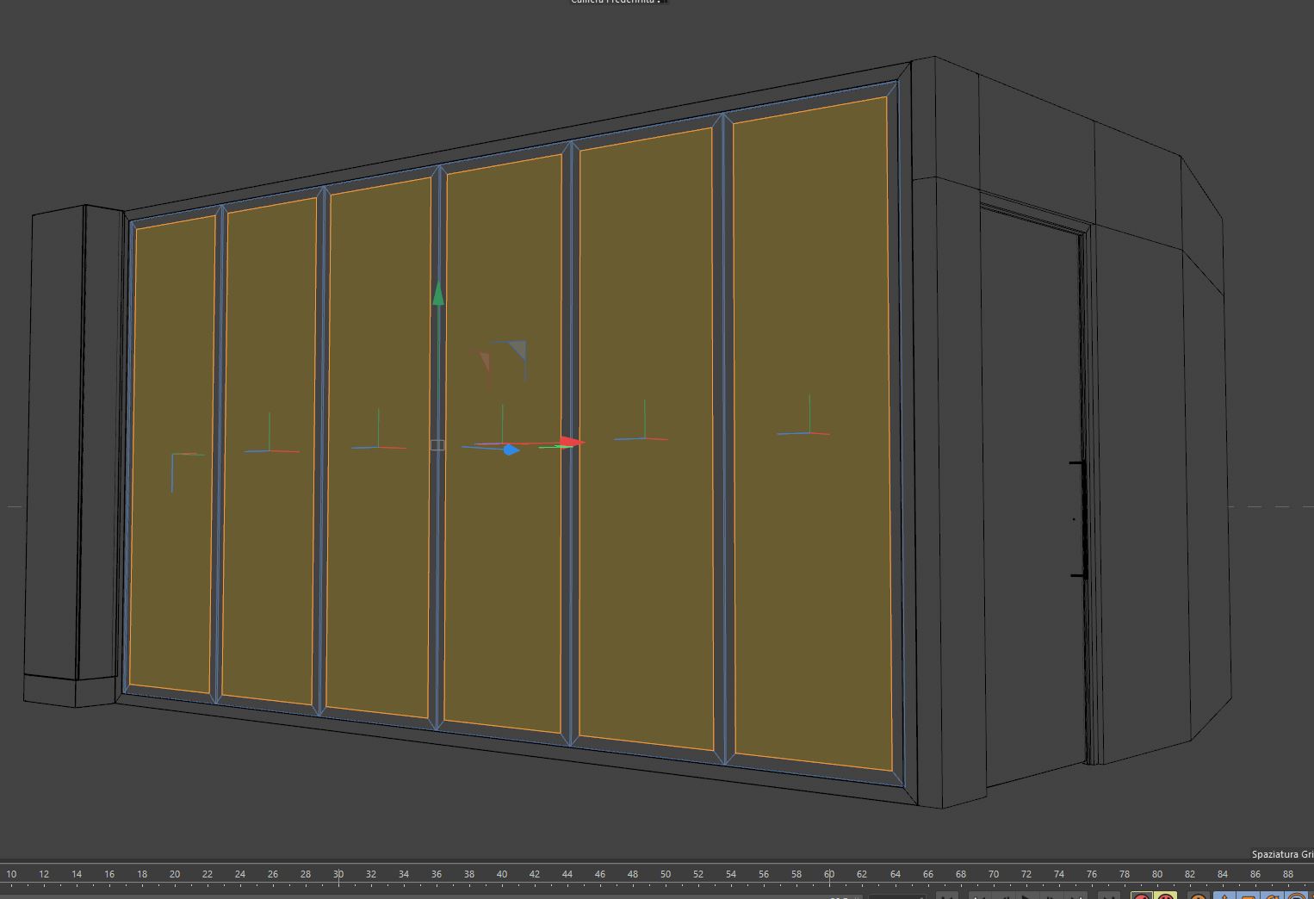This screenshot has width=1314, height=899.
Task: Set timeline to frame 20
Action: click(175, 874)
